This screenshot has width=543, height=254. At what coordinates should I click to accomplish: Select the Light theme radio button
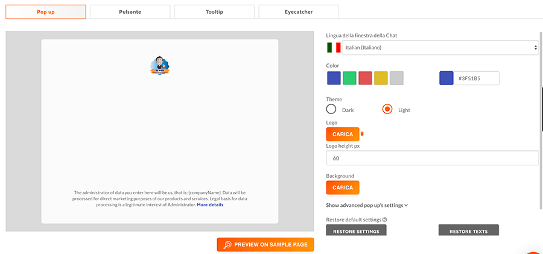pyautogui.click(x=387, y=109)
